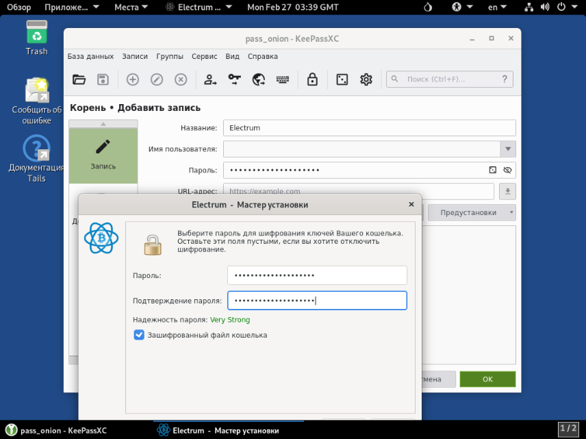Uncheck Зашифрованный файл кошелька checkbox

(x=139, y=335)
